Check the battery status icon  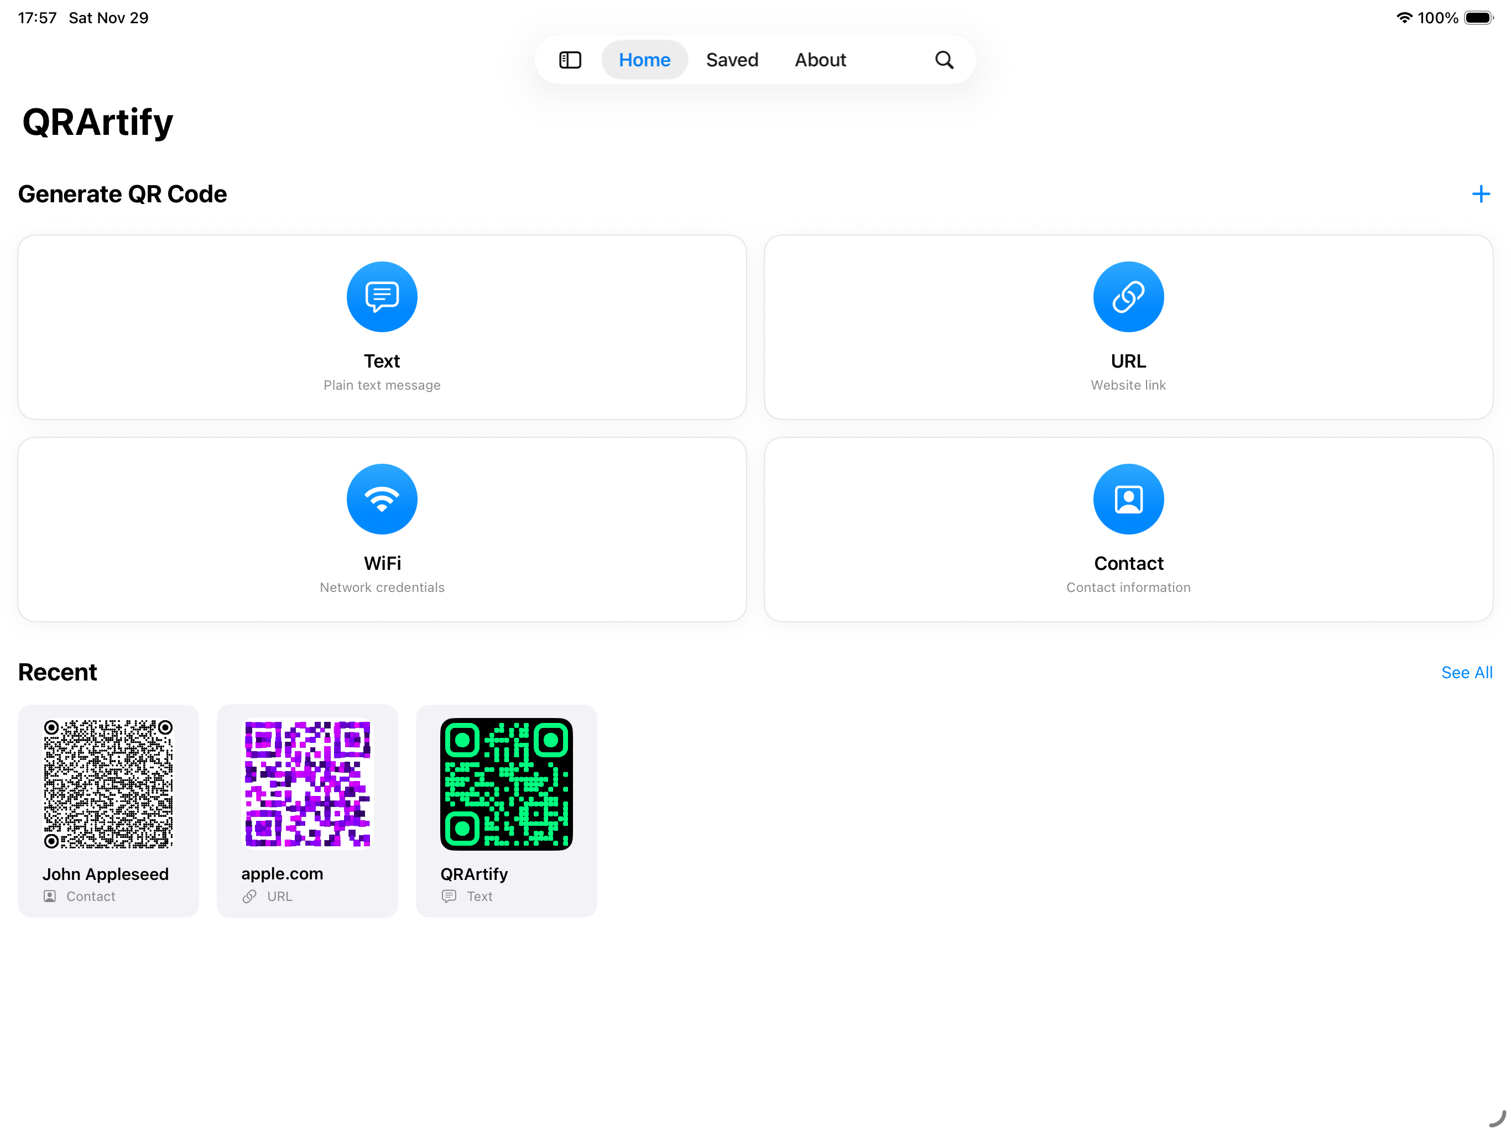[x=1479, y=18]
